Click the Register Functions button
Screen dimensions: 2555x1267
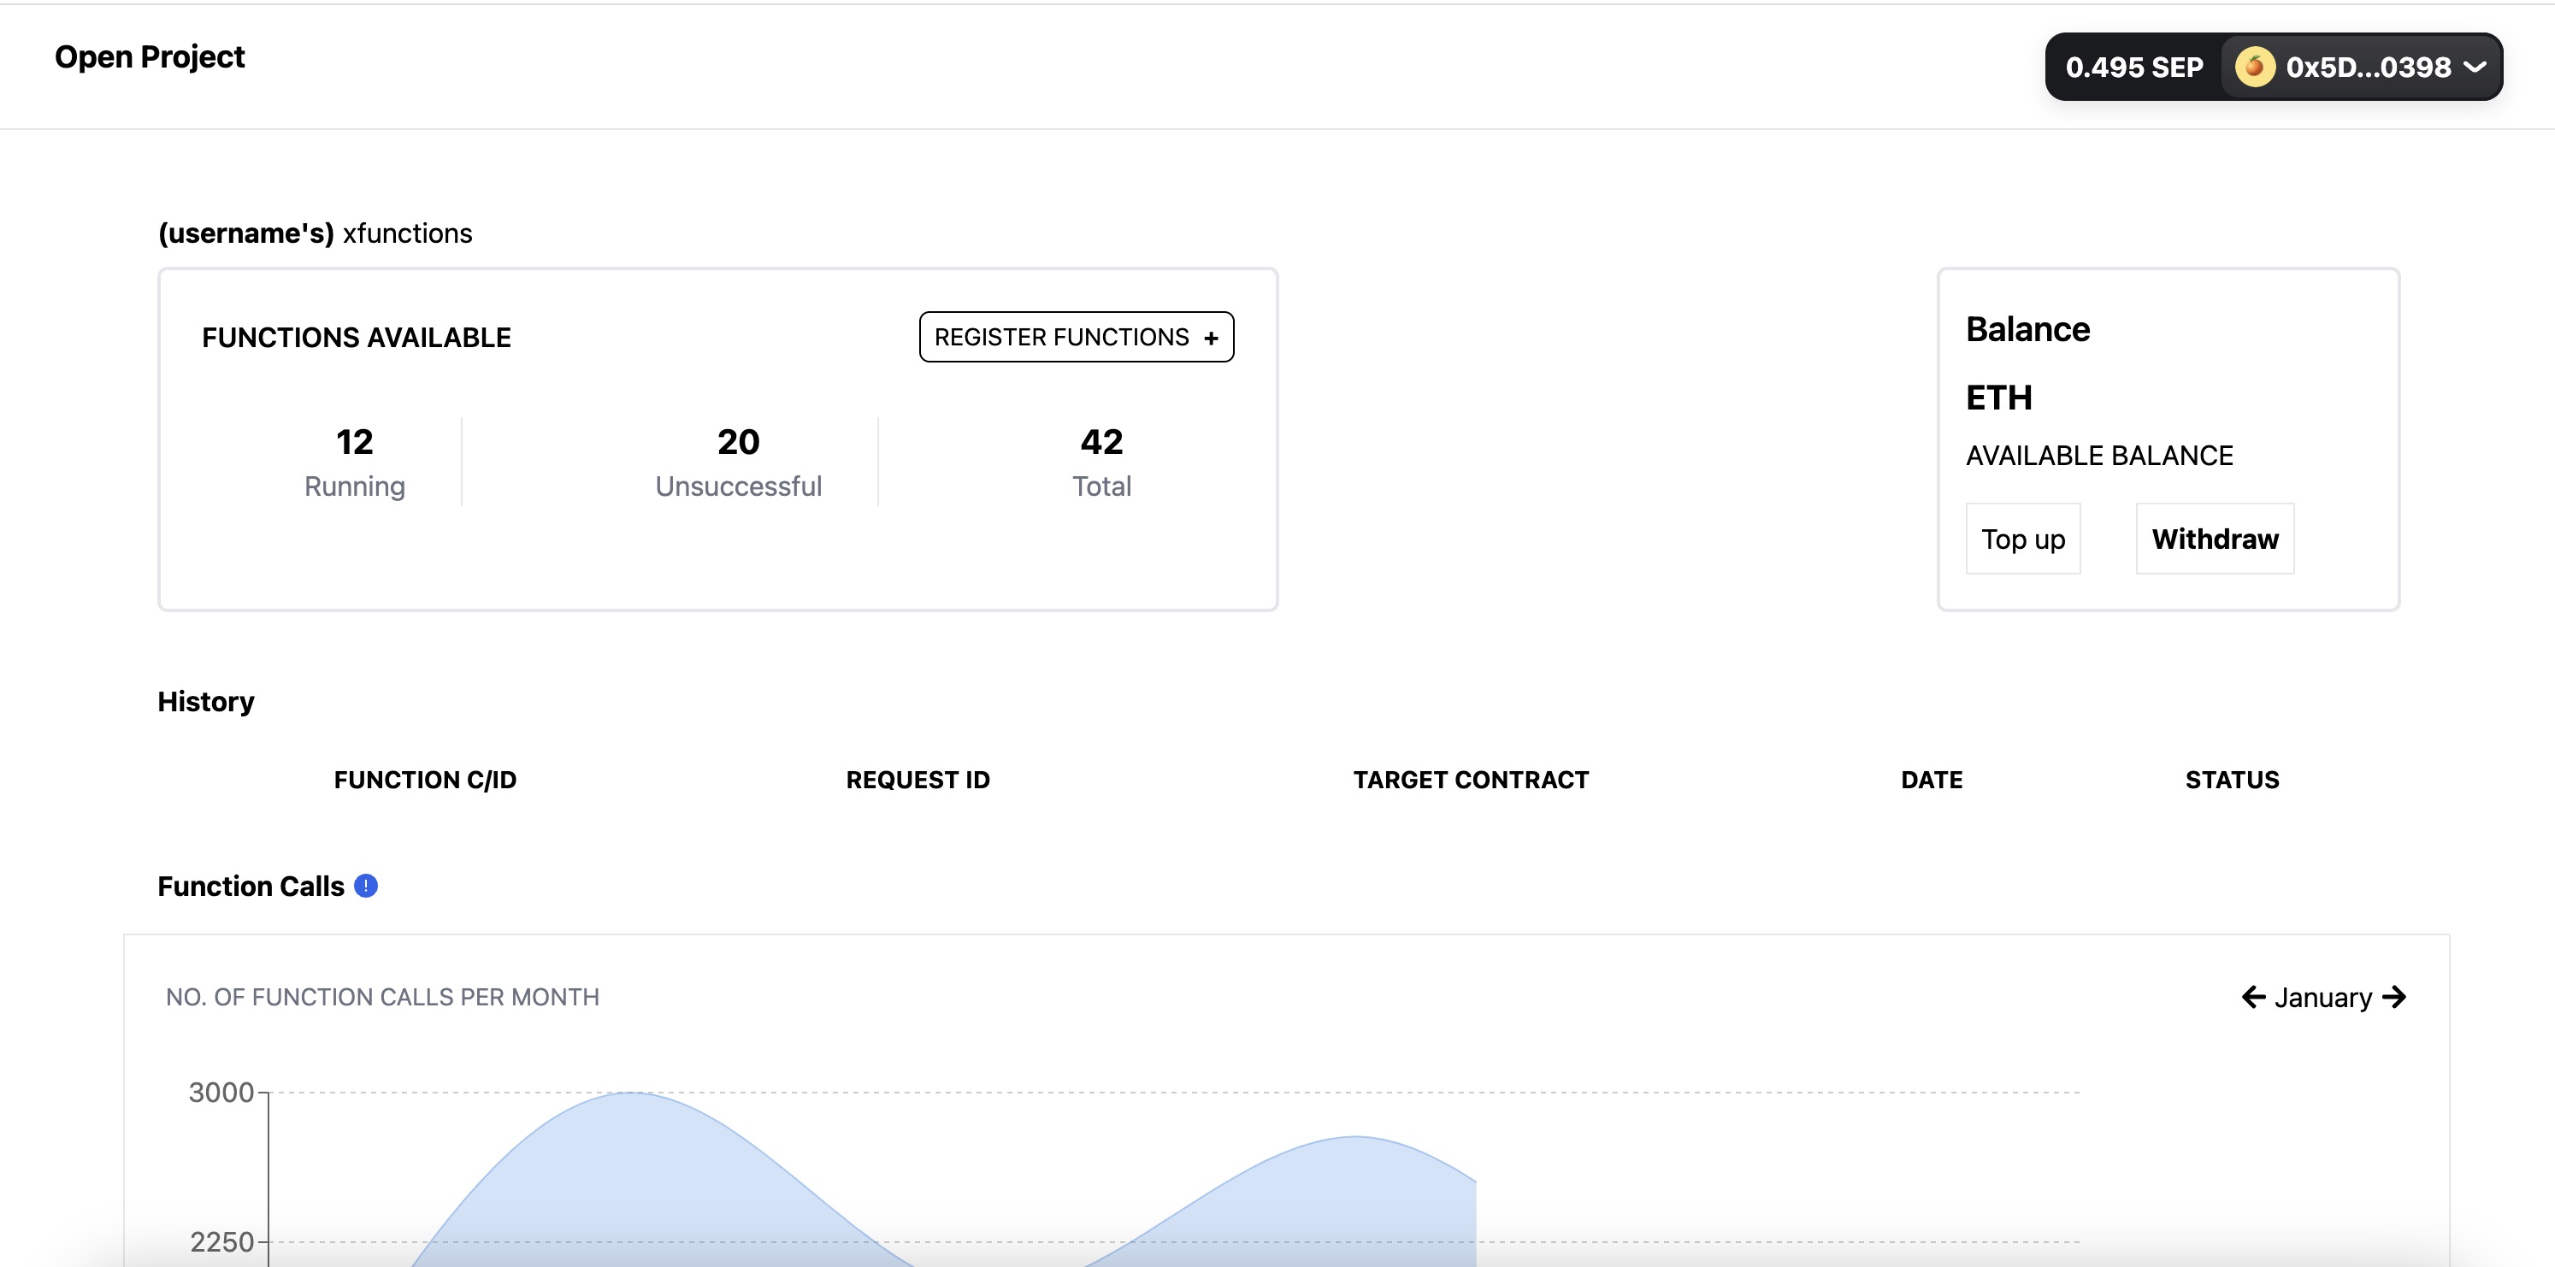point(1077,337)
